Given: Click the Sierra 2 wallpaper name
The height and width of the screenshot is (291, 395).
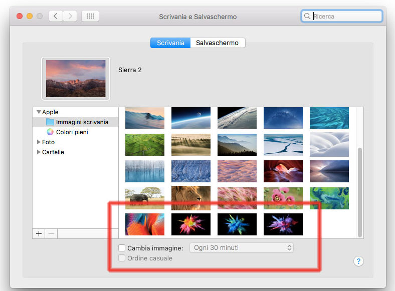Looking at the screenshot, I should click(130, 70).
